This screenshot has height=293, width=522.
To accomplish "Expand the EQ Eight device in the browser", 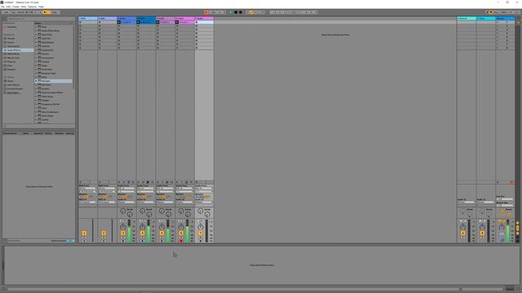I will (x=36, y=81).
